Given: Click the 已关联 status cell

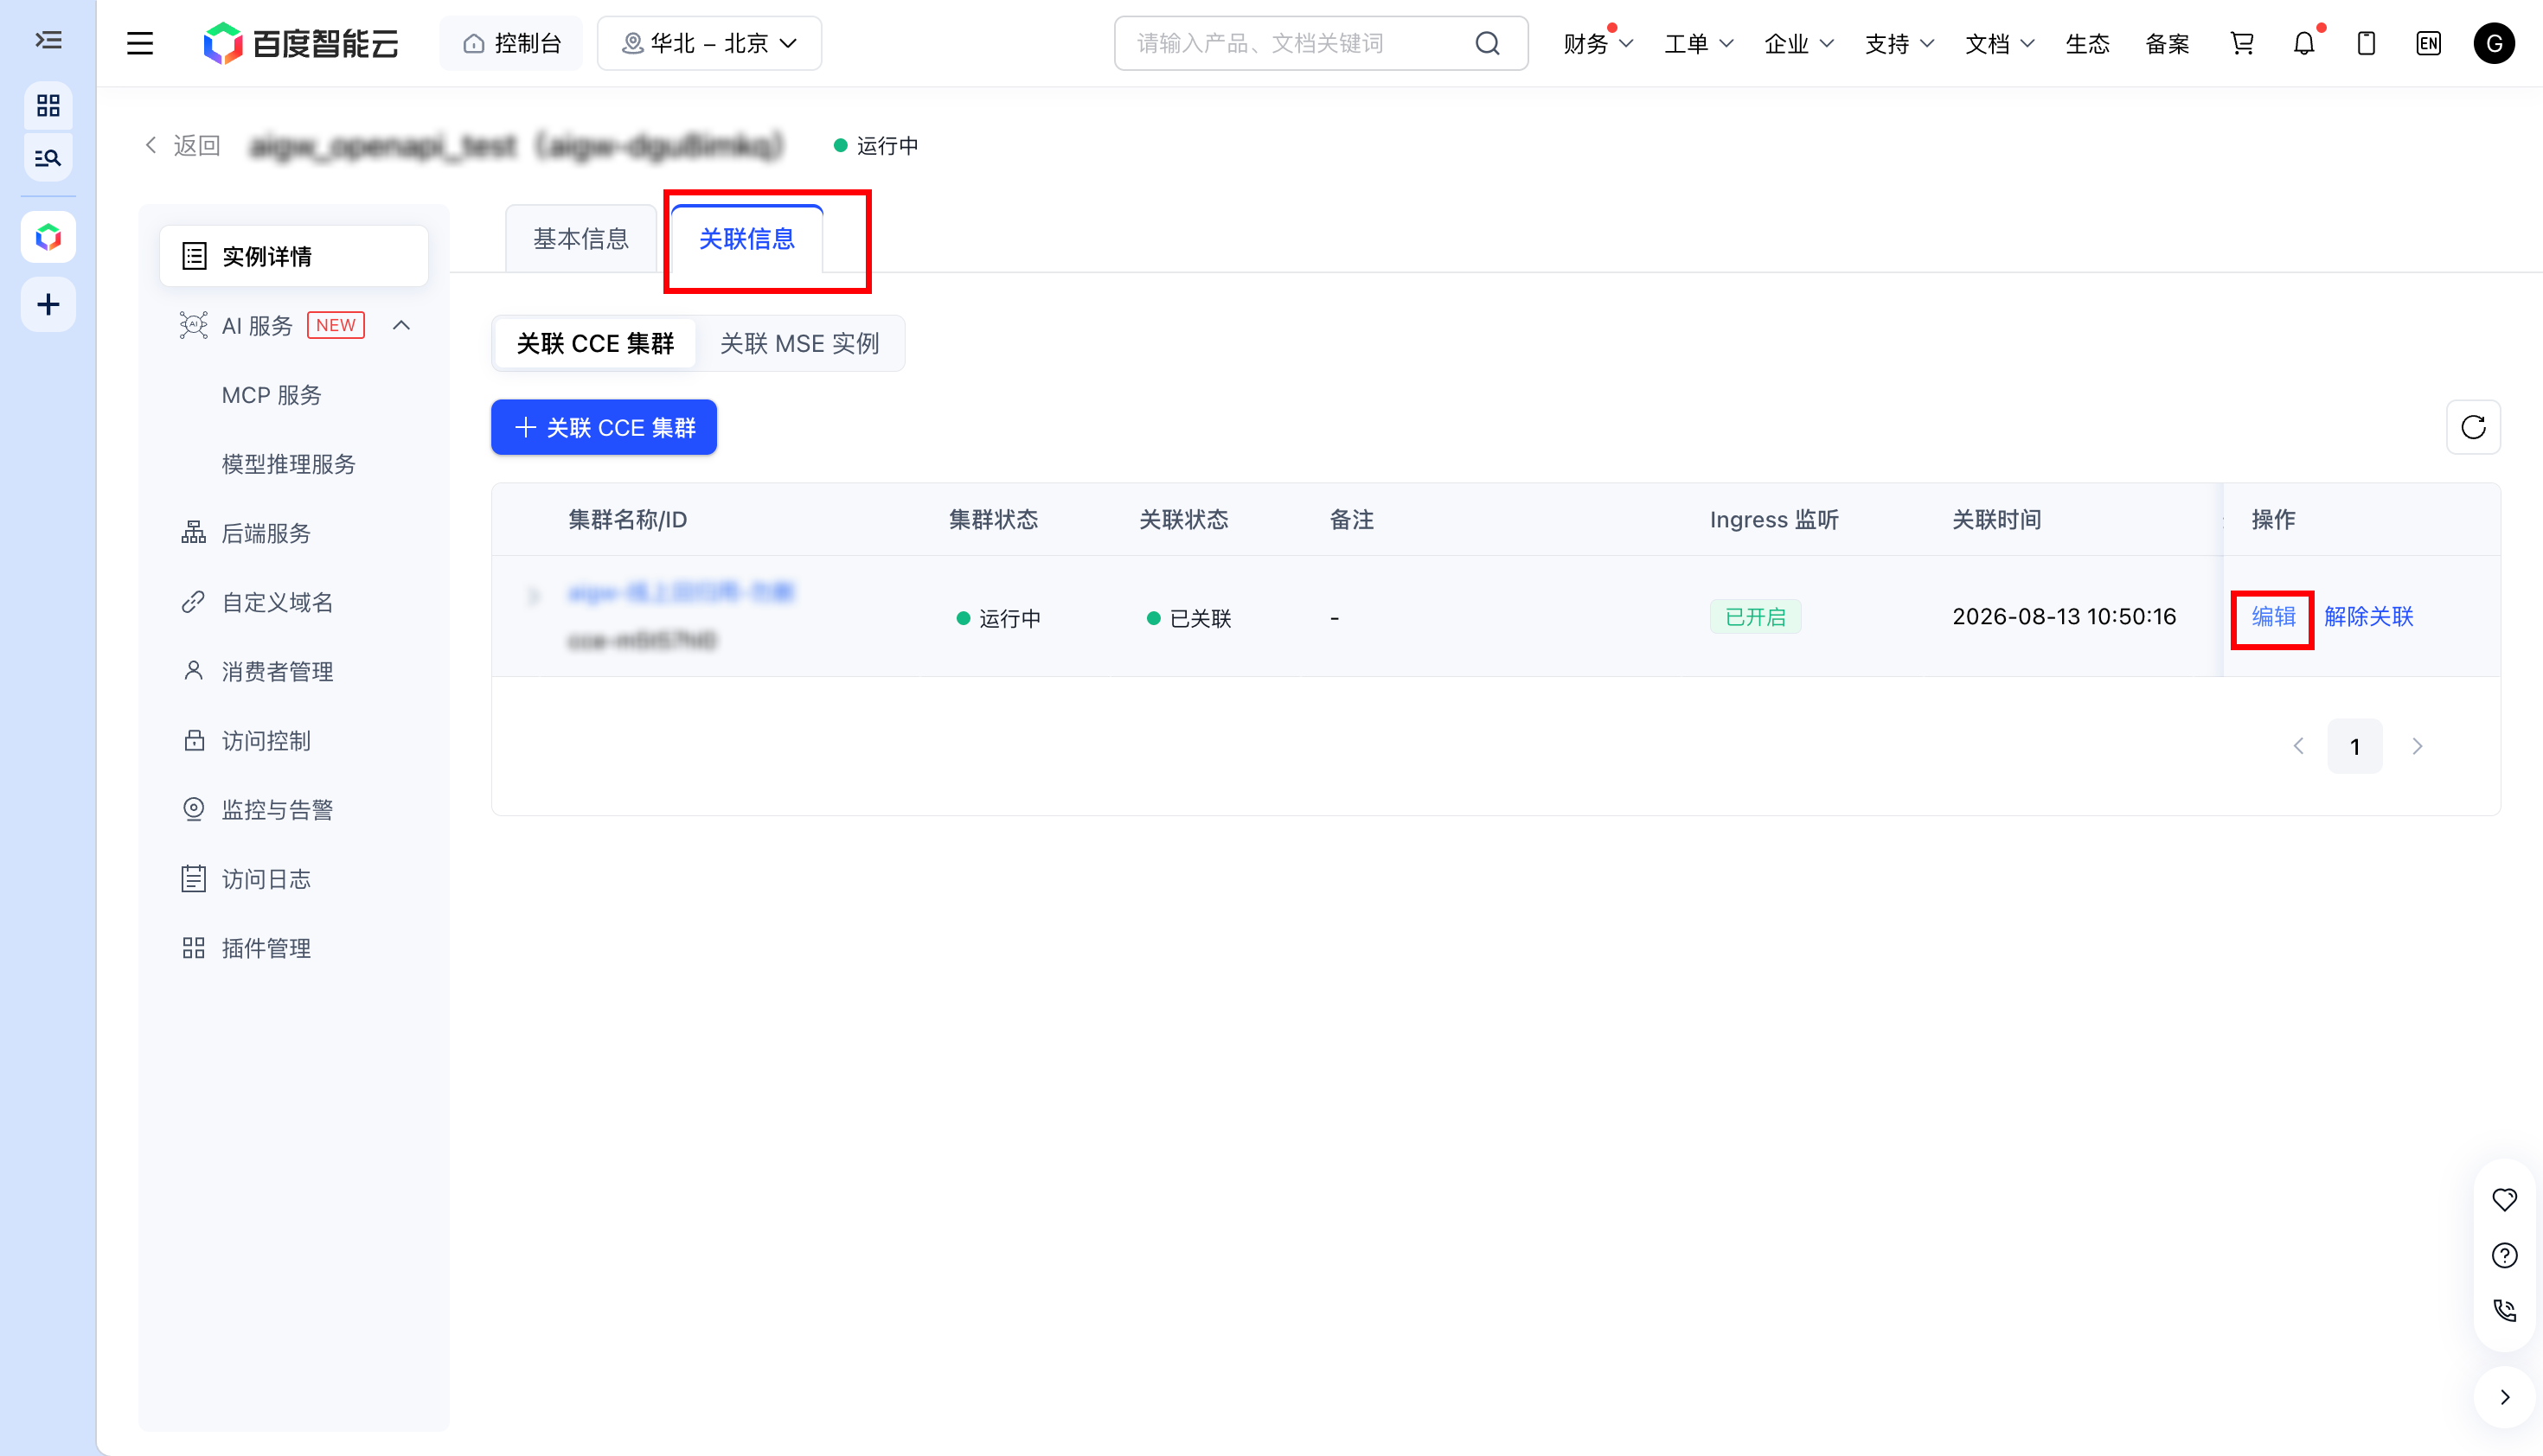Looking at the screenshot, I should [x=1188, y=618].
